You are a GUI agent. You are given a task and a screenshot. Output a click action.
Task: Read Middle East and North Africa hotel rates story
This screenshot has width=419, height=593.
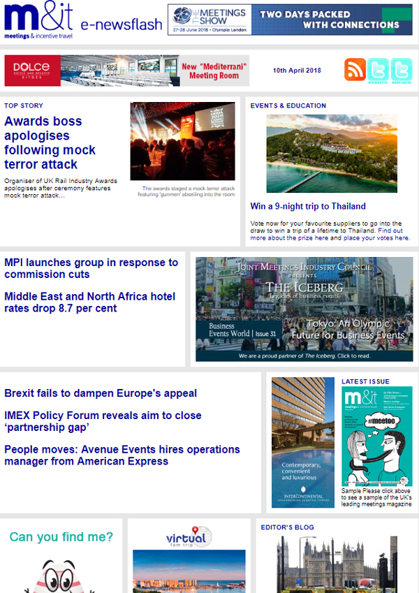point(89,302)
